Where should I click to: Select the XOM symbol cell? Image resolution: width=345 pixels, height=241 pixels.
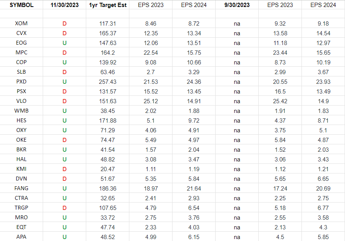pos(21,24)
